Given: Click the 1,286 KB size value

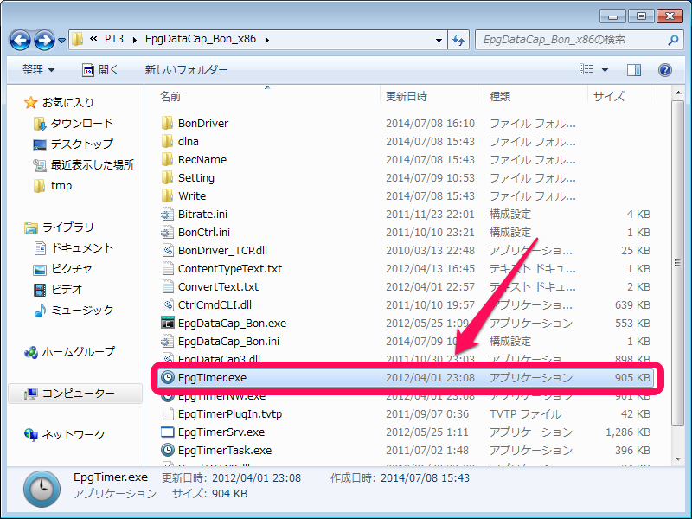Looking at the screenshot, I should 628,432.
